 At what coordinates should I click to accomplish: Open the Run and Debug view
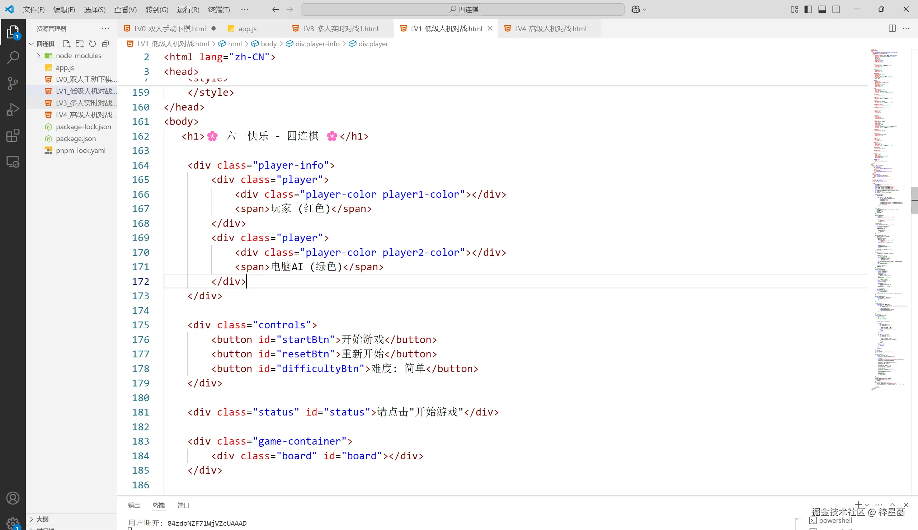point(13,109)
